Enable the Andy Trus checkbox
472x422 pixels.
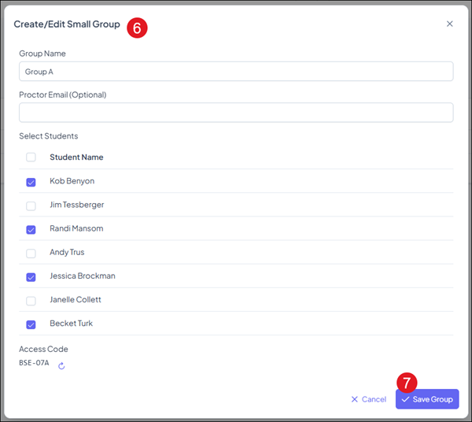(x=31, y=253)
